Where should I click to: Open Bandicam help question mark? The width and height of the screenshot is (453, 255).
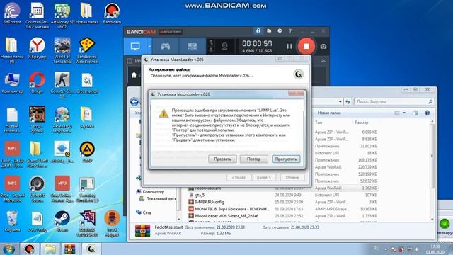point(290,30)
